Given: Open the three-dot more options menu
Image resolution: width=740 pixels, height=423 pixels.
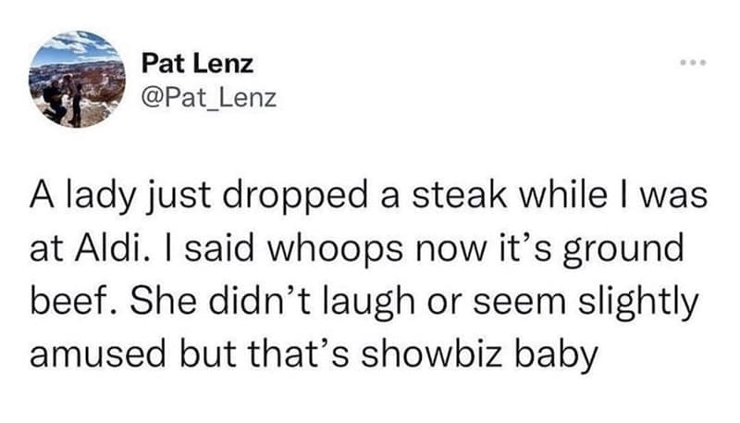Looking at the screenshot, I should tap(691, 64).
